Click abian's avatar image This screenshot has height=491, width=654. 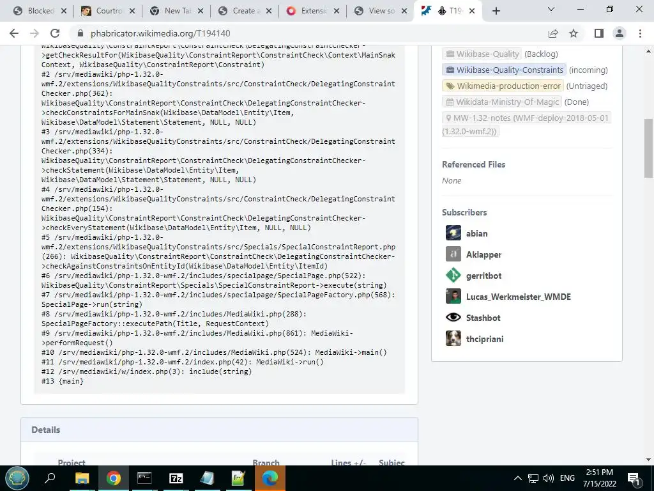(453, 233)
